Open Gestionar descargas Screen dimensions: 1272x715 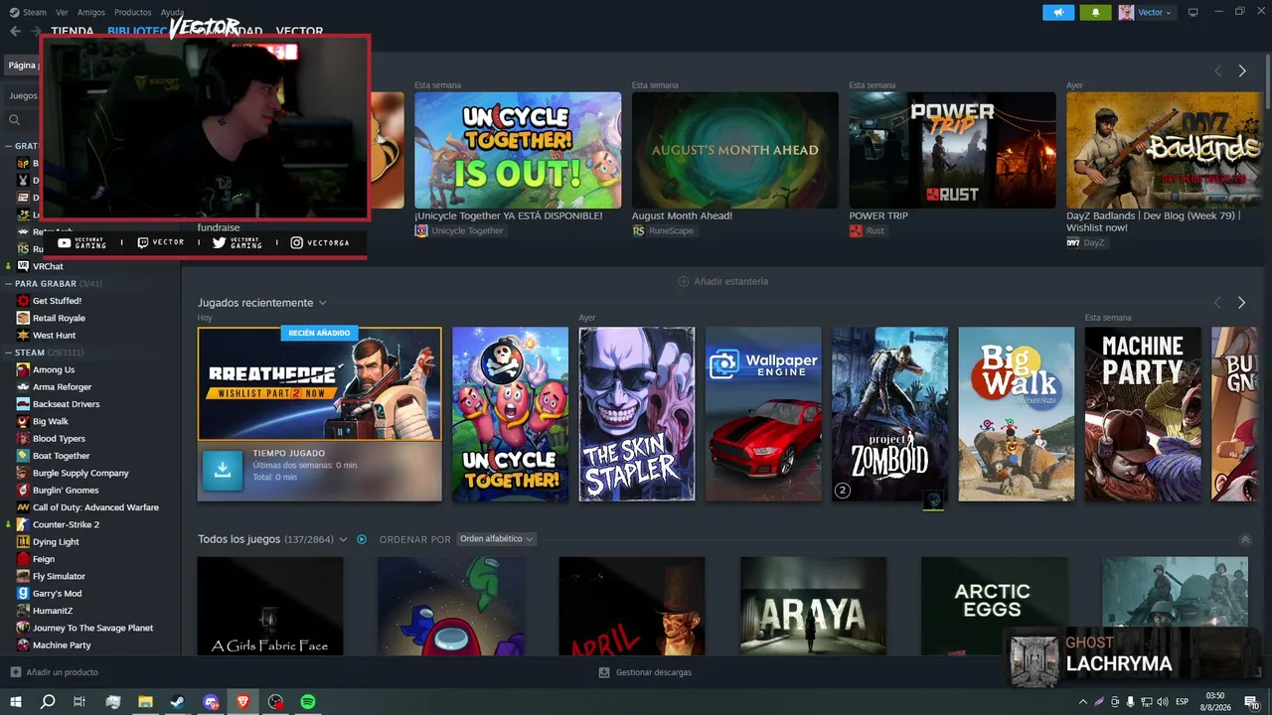(645, 672)
